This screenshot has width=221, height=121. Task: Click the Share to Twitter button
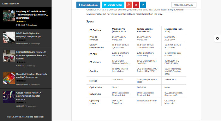coord(113,5)
